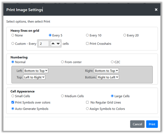Click the down arrow on custom cells stepper
This screenshot has height=134, width=164.
coord(58,43)
